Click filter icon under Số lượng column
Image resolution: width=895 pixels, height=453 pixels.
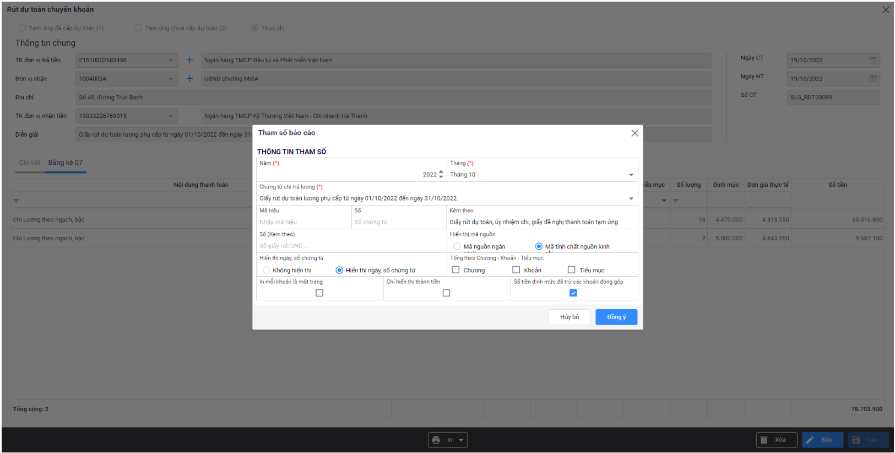676,201
